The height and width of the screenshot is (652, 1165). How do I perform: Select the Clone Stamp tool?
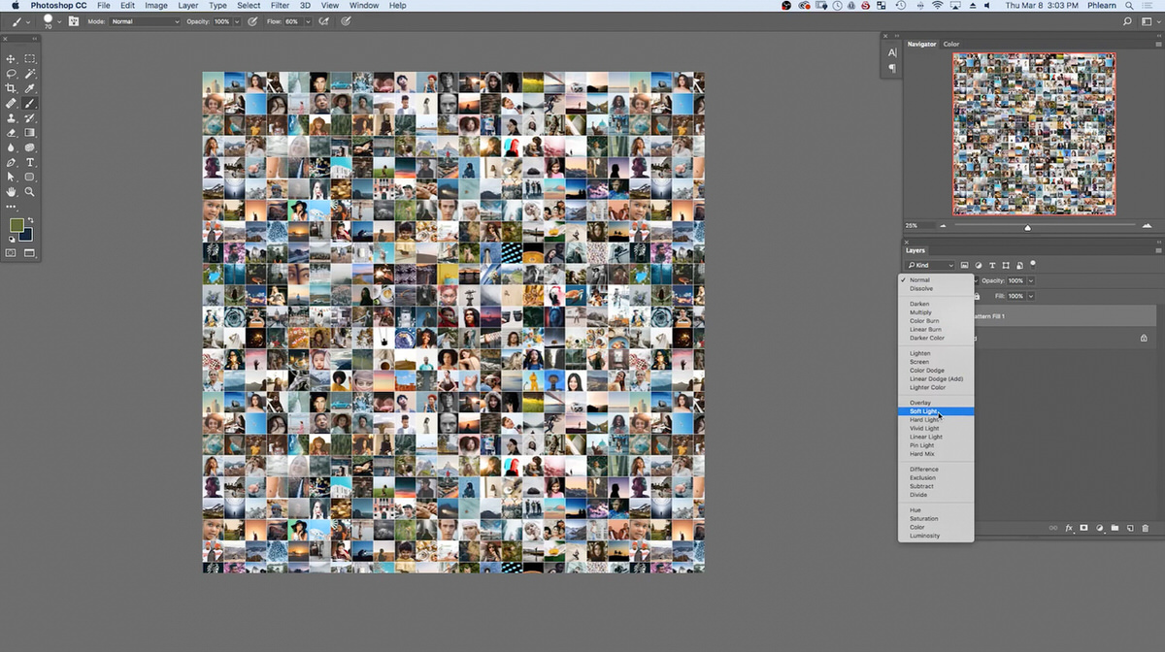[11, 118]
